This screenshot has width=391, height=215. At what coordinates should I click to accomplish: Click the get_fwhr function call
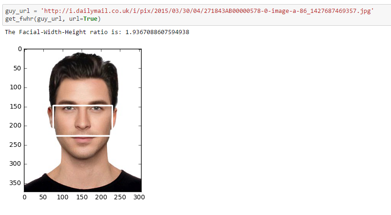[19, 18]
